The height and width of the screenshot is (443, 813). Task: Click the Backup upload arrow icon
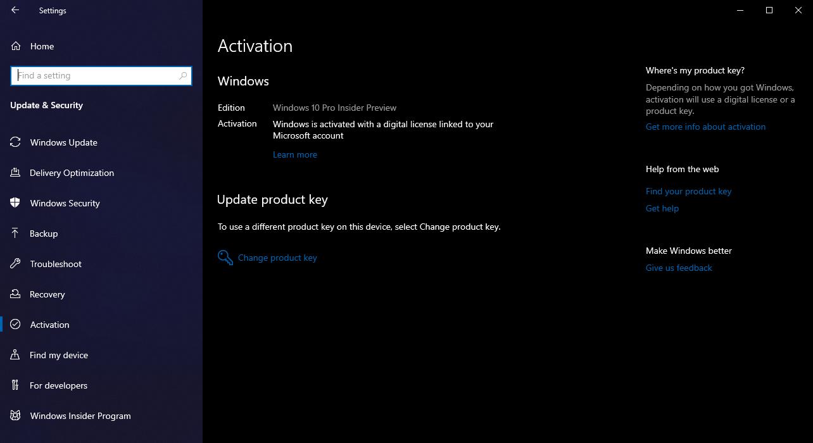[16, 234]
